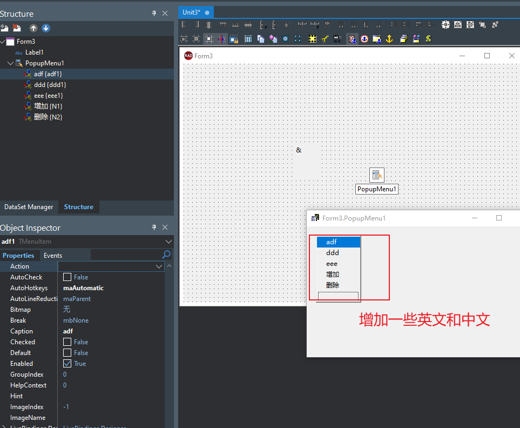This screenshot has width=520, height=428.
Task: Click the Align bottoms toolbar icon
Action: click(235, 24)
